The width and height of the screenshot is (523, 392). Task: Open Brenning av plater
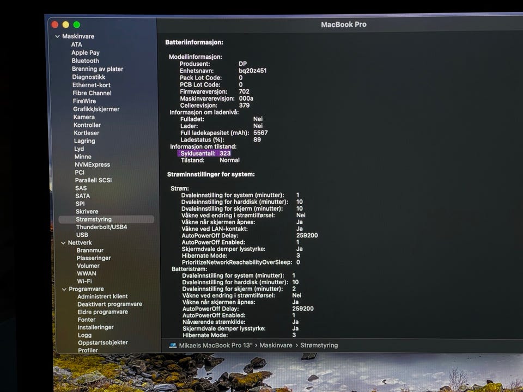tap(98, 69)
